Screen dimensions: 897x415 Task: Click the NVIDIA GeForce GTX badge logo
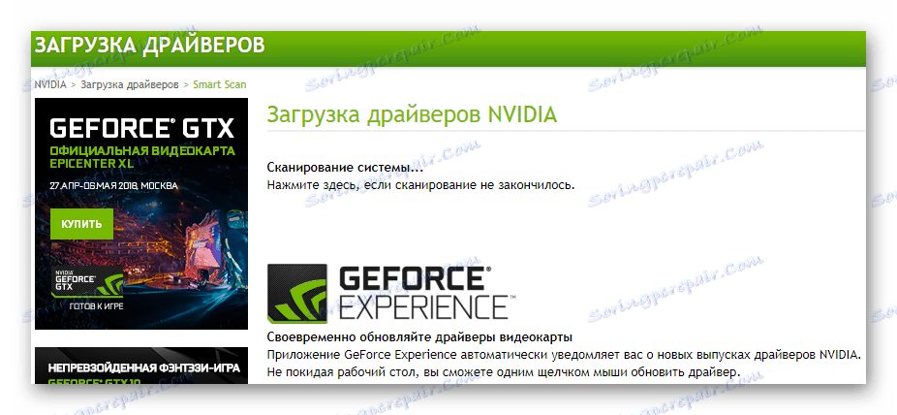87,283
